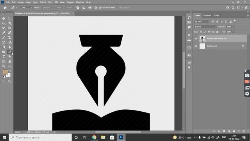Hide the Background layer
The height and width of the screenshot is (141, 250).
point(196,46)
